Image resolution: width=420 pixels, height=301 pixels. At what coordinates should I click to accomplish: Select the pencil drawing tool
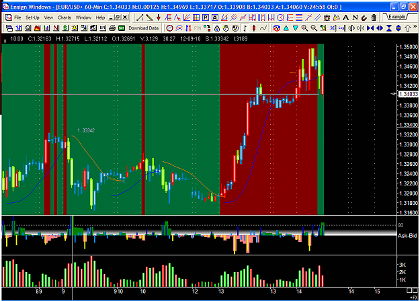click(x=149, y=17)
